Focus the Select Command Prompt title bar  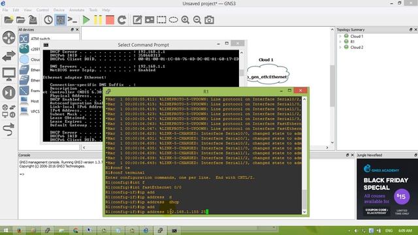click(144, 45)
